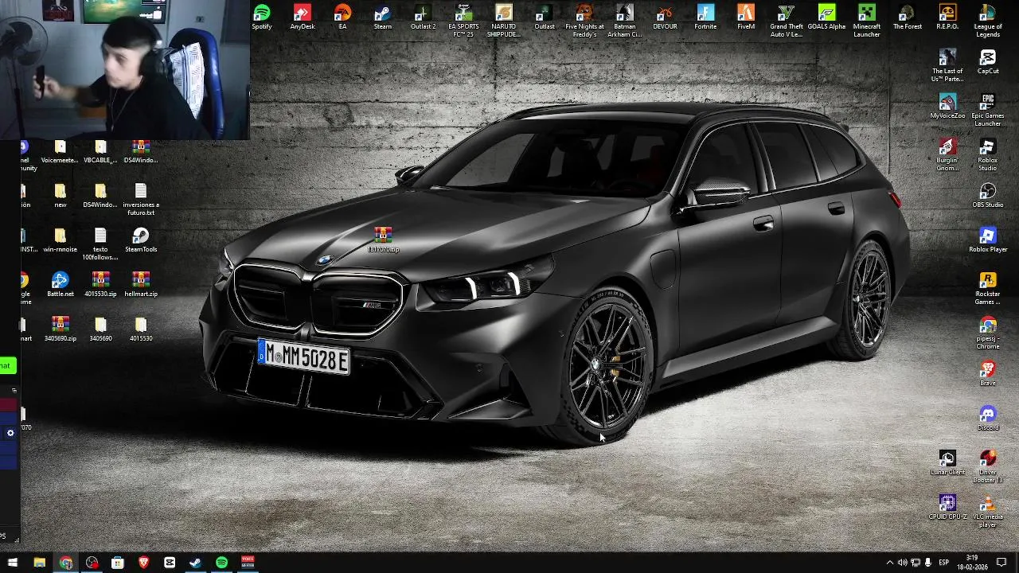
Task: Open the Steam desktop shortcut
Action: [x=383, y=18]
